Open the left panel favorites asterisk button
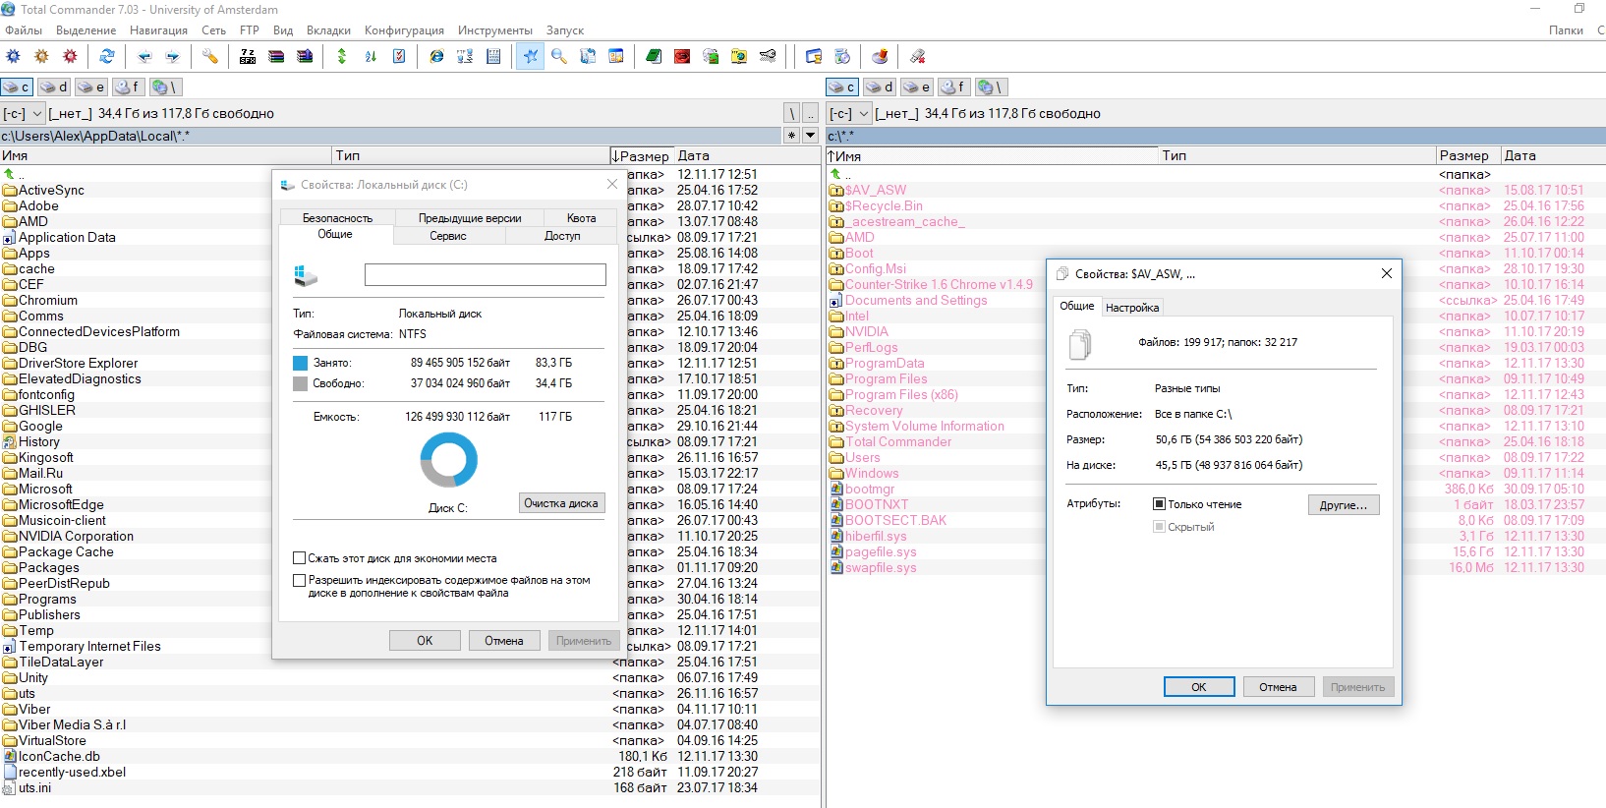Viewport: 1606px width, 808px height. click(x=792, y=136)
